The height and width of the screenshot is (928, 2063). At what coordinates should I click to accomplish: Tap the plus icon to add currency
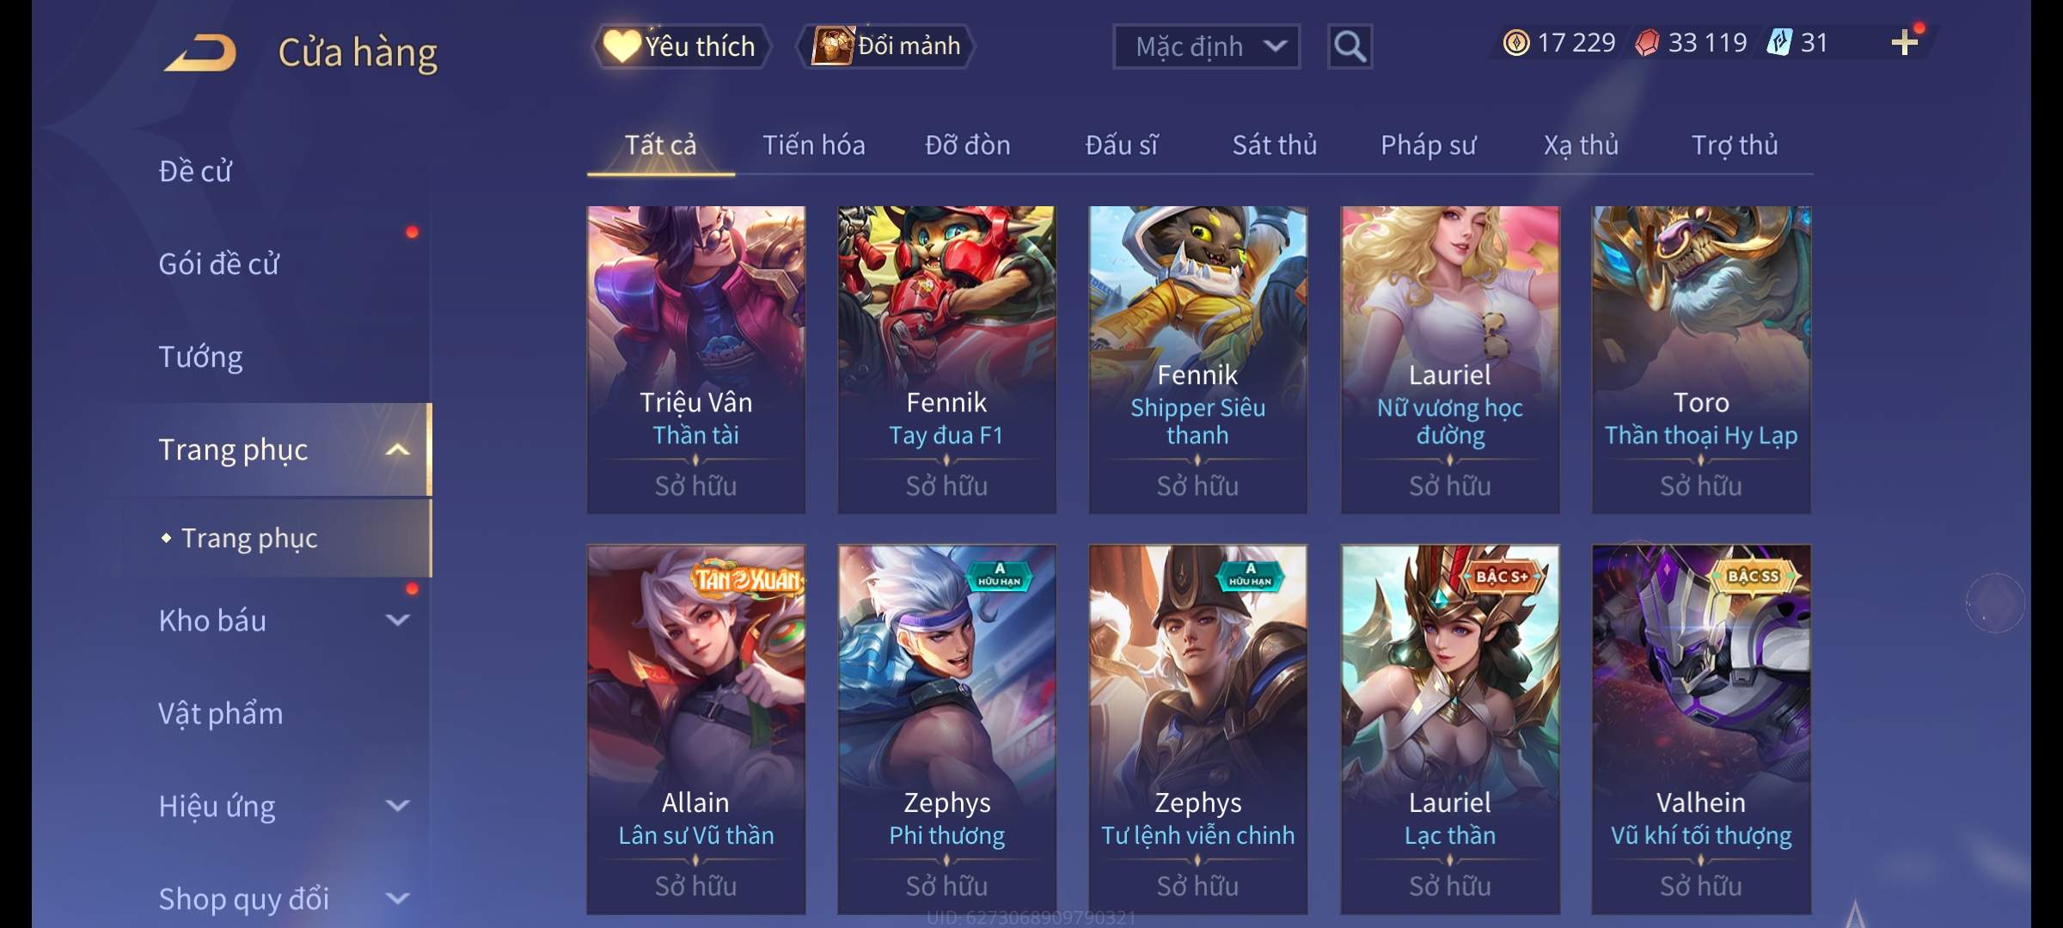[x=1905, y=42]
